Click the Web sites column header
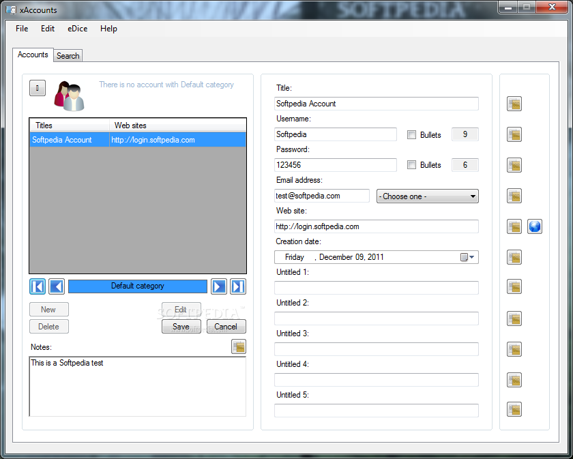Viewport: 573px width, 459px height. tap(178, 125)
